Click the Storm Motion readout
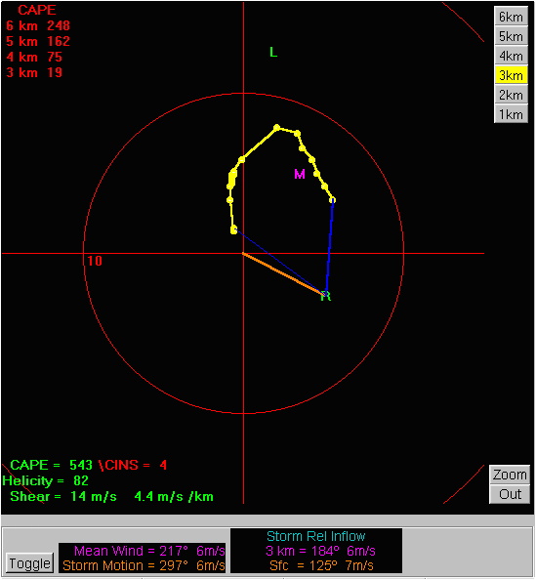536x580 pixels. tap(144, 565)
